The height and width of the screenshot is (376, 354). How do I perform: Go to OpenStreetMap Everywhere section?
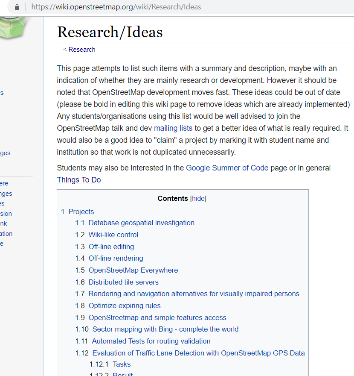tap(133, 270)
